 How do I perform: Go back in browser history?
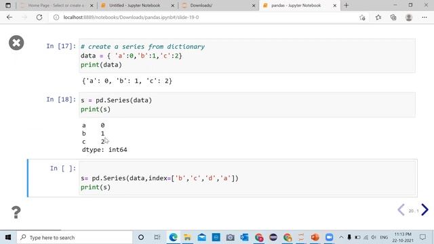pyautogui.click(x=9, y=17)
